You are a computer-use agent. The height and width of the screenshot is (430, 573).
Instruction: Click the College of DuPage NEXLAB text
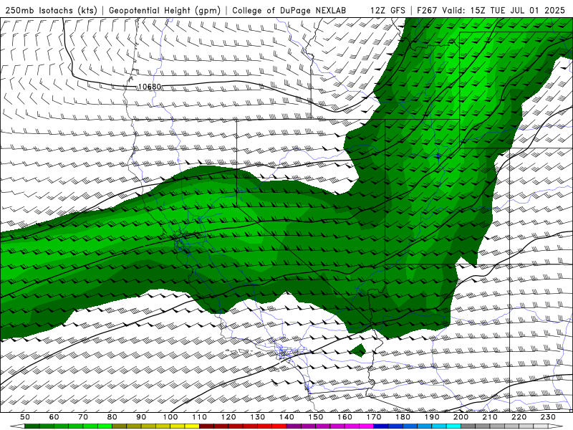pyautogui.click(x=289, y=10)
